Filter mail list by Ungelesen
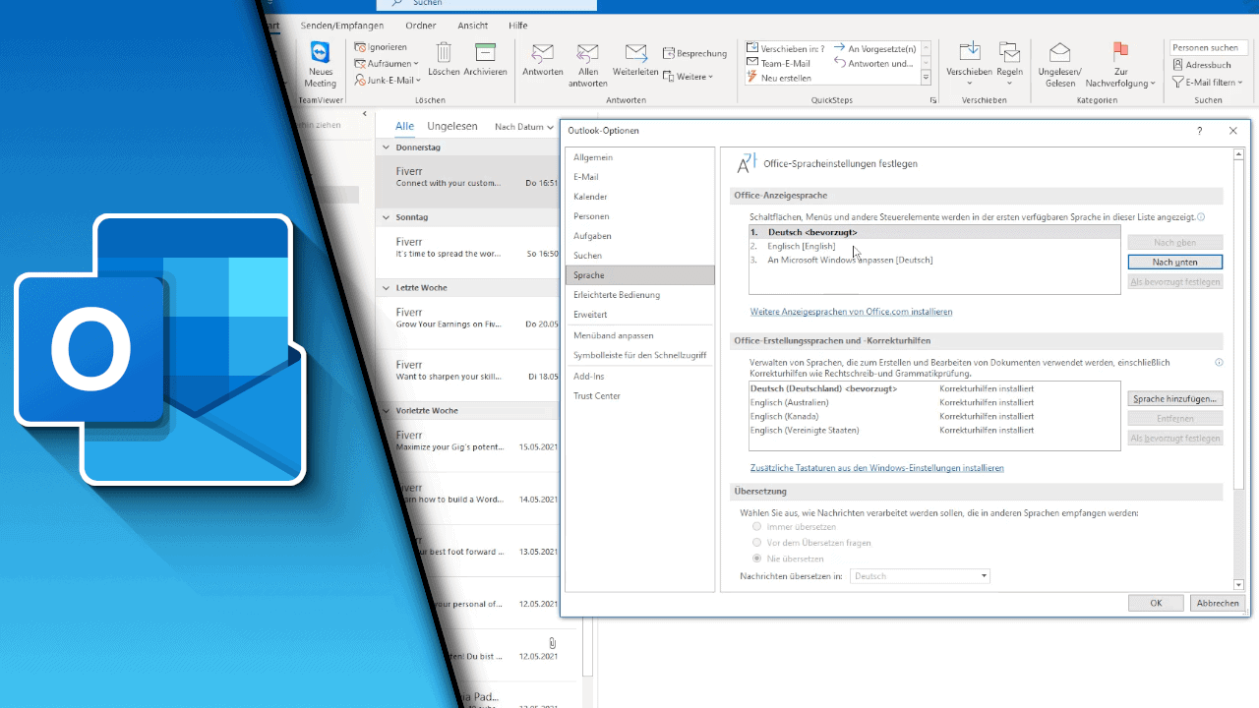 click(452, 126)
